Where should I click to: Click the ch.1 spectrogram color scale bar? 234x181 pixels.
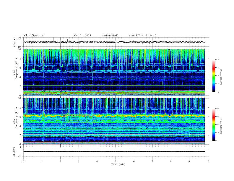click(214, 76)
